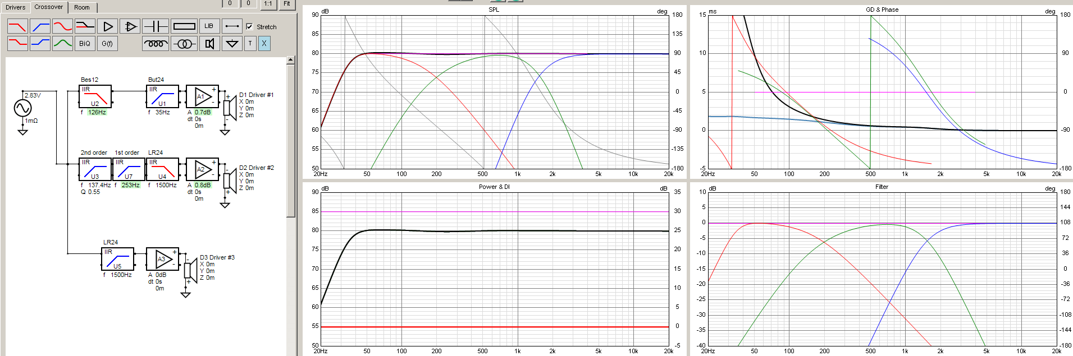Open the Crossover tab

(49, 7)
